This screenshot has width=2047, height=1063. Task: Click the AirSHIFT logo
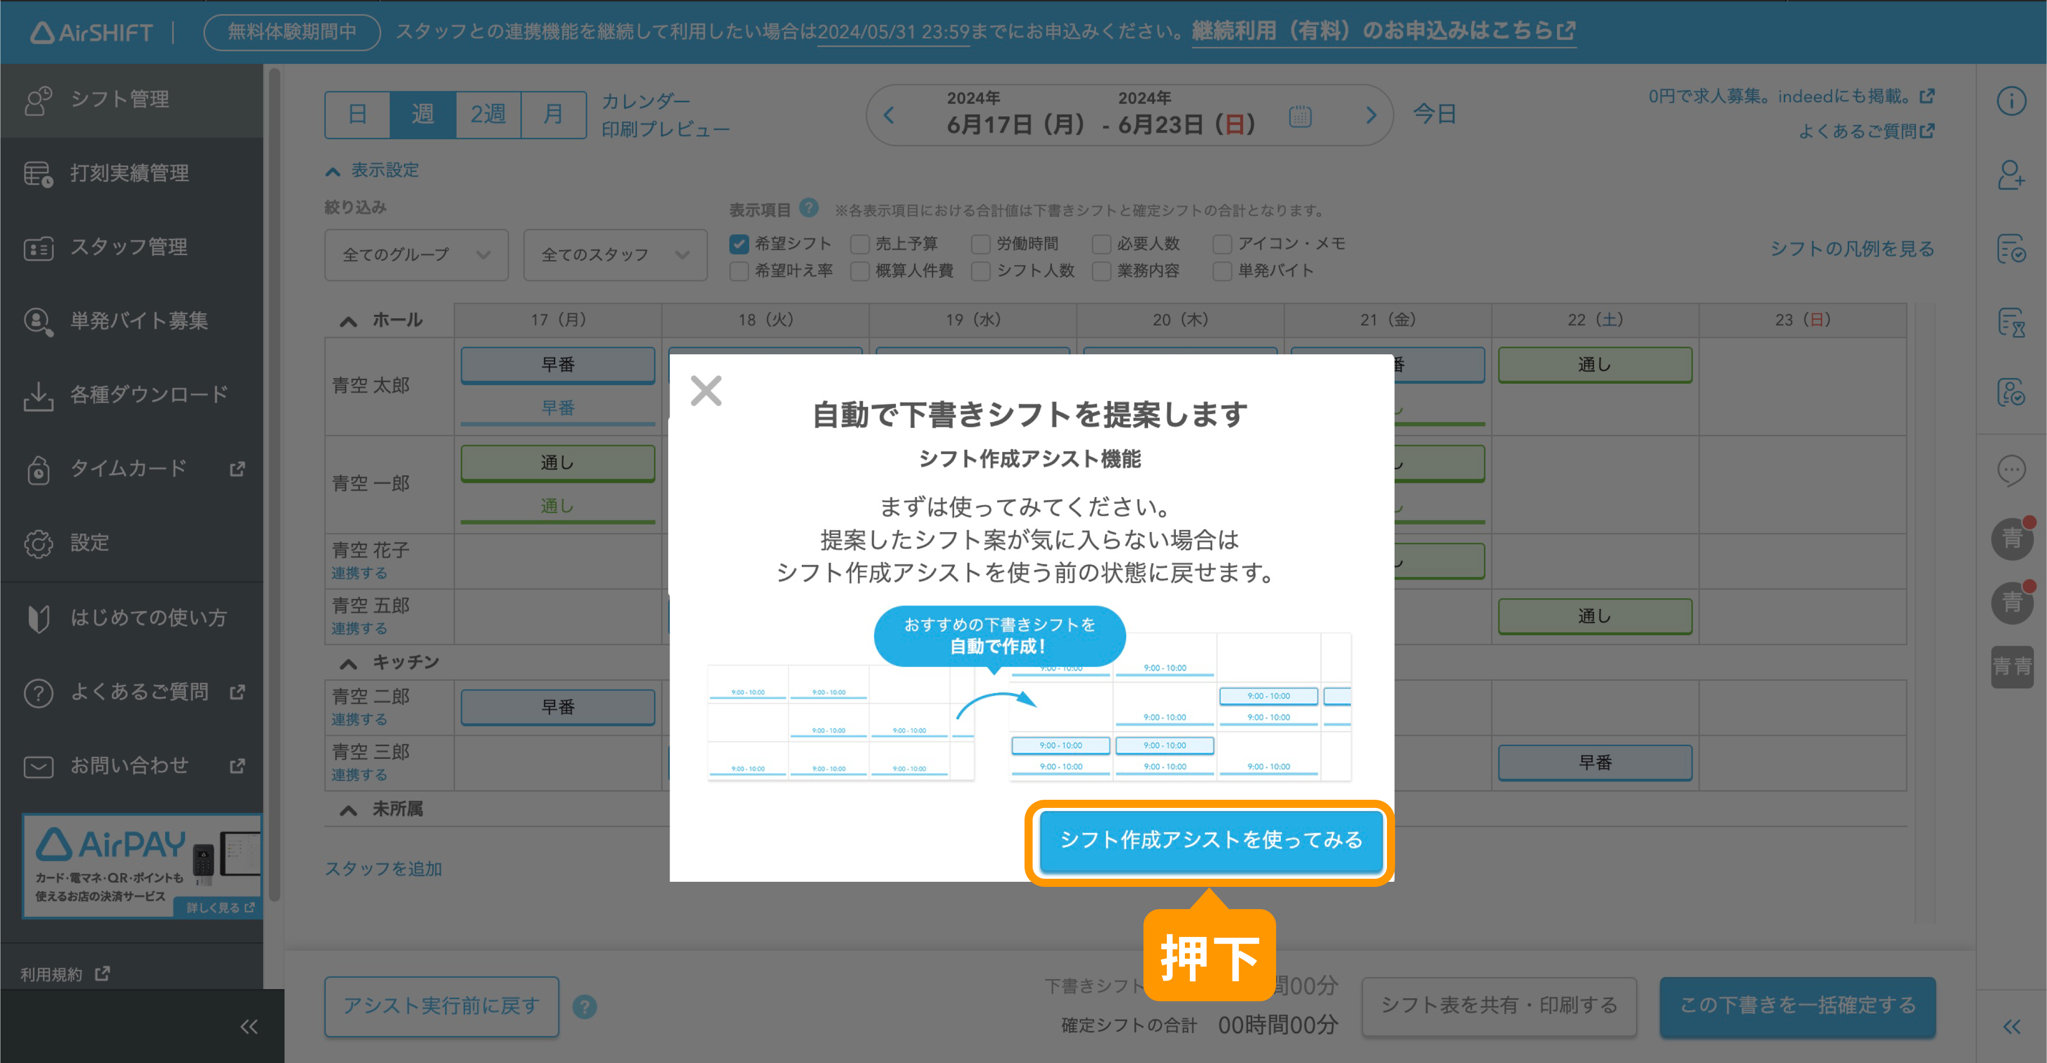(92, 32)
